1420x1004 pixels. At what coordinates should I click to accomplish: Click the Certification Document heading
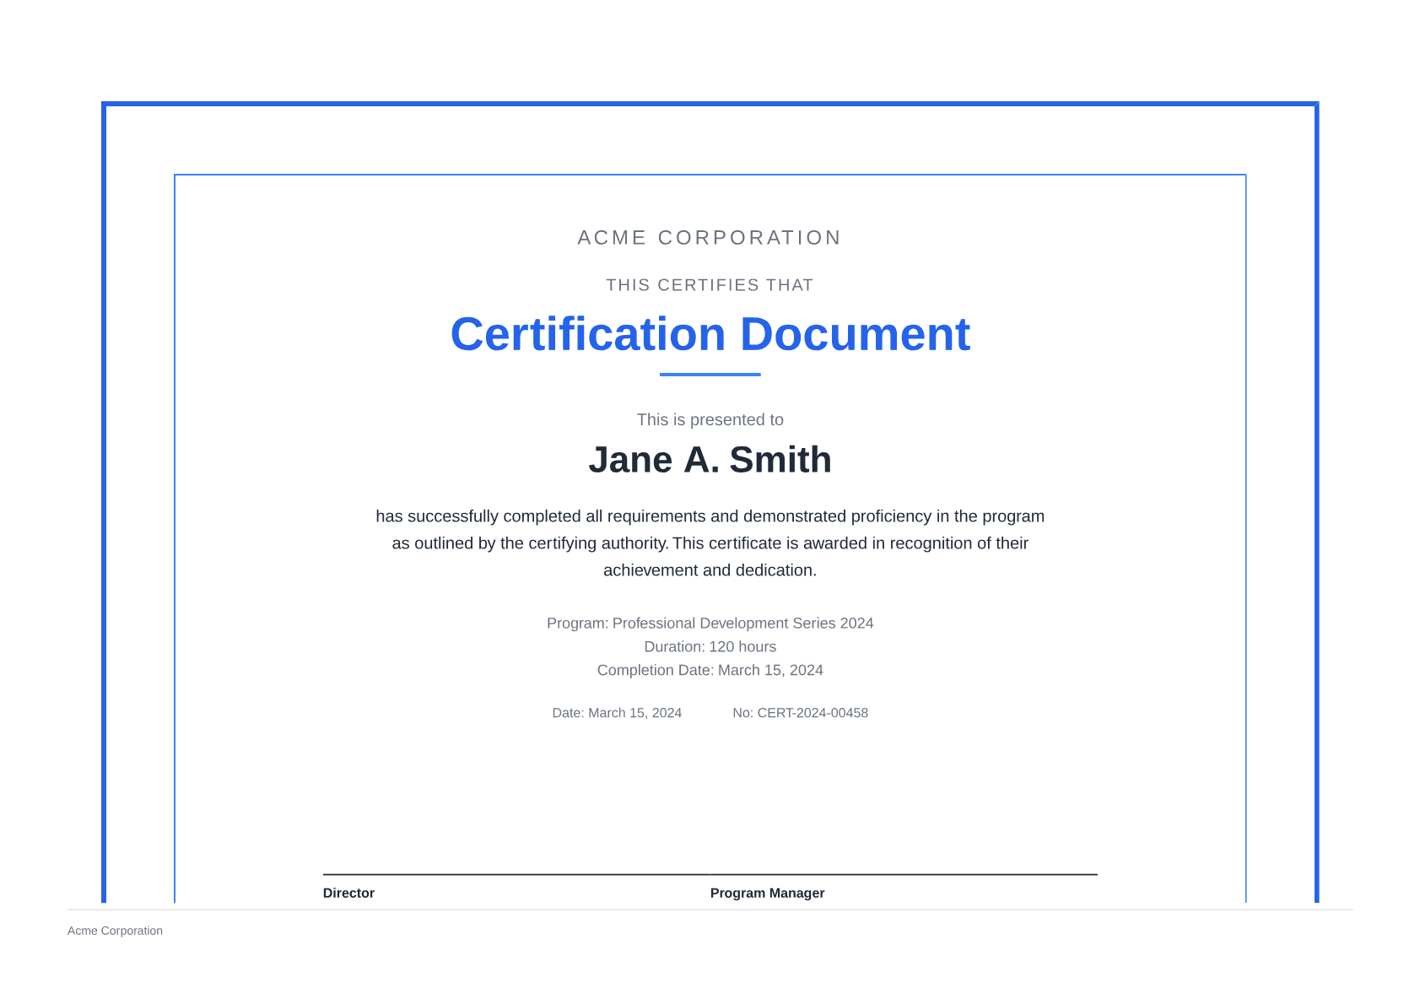point(710,334)
